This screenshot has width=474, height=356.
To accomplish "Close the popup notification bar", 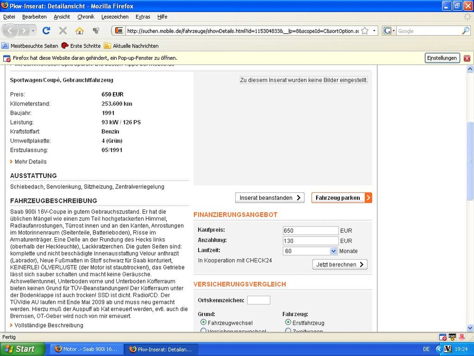I will [x=467, y=58].
